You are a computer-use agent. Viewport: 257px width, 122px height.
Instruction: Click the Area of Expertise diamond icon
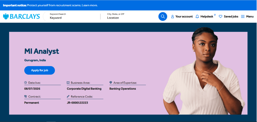[x=111, y=83]
